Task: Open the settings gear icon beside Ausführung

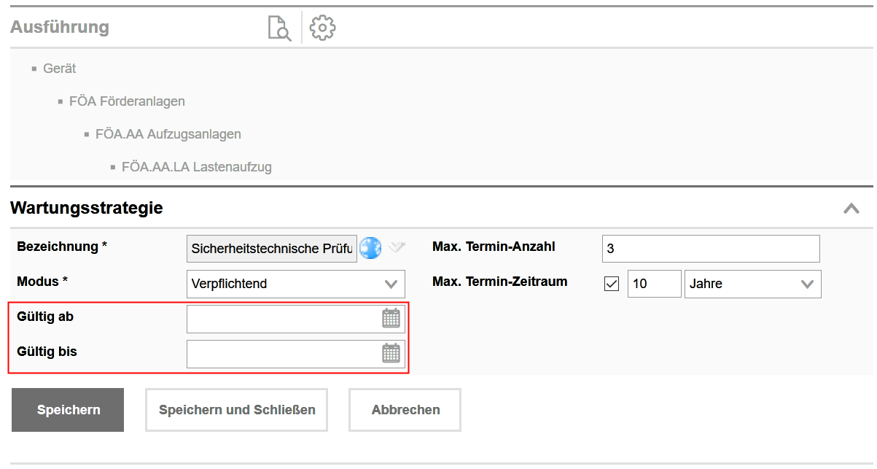Action: point(322,28)
